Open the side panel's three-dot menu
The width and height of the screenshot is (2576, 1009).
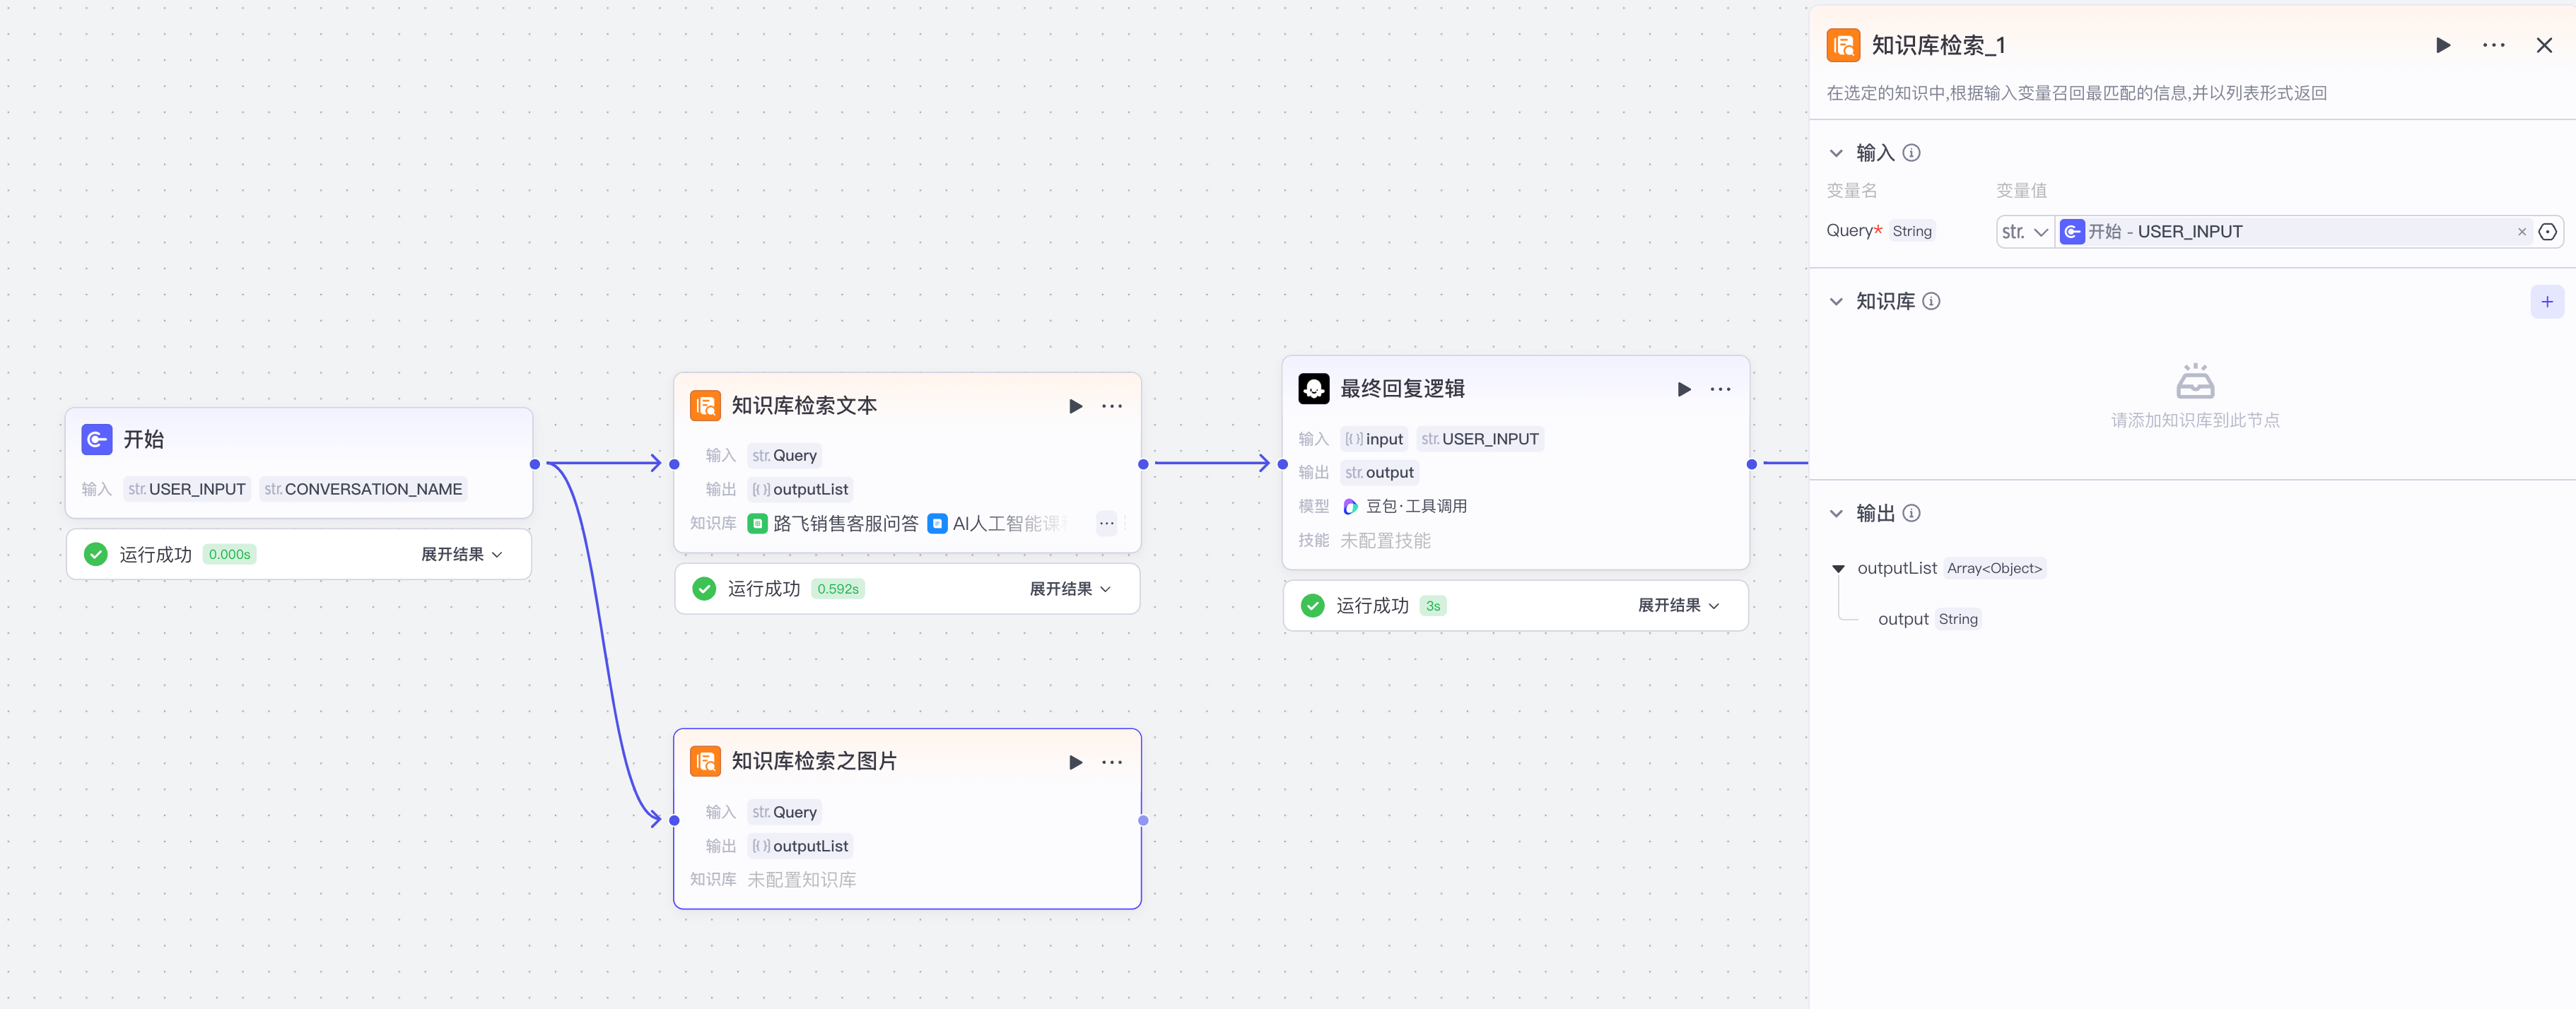(2493, 45)
